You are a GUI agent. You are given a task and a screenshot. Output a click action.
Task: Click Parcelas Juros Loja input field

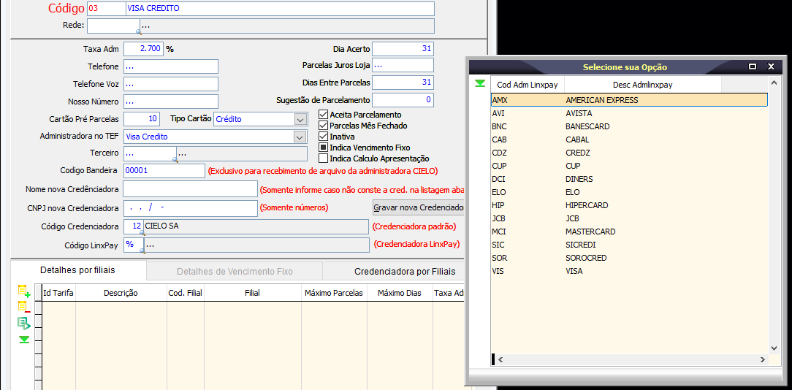403,65
